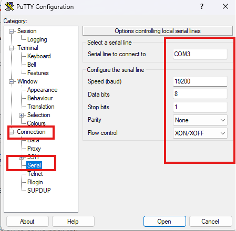Select Translation category
Image resolution: width=236 pixels, height=231 pixels.
click(x=41, y=107)
